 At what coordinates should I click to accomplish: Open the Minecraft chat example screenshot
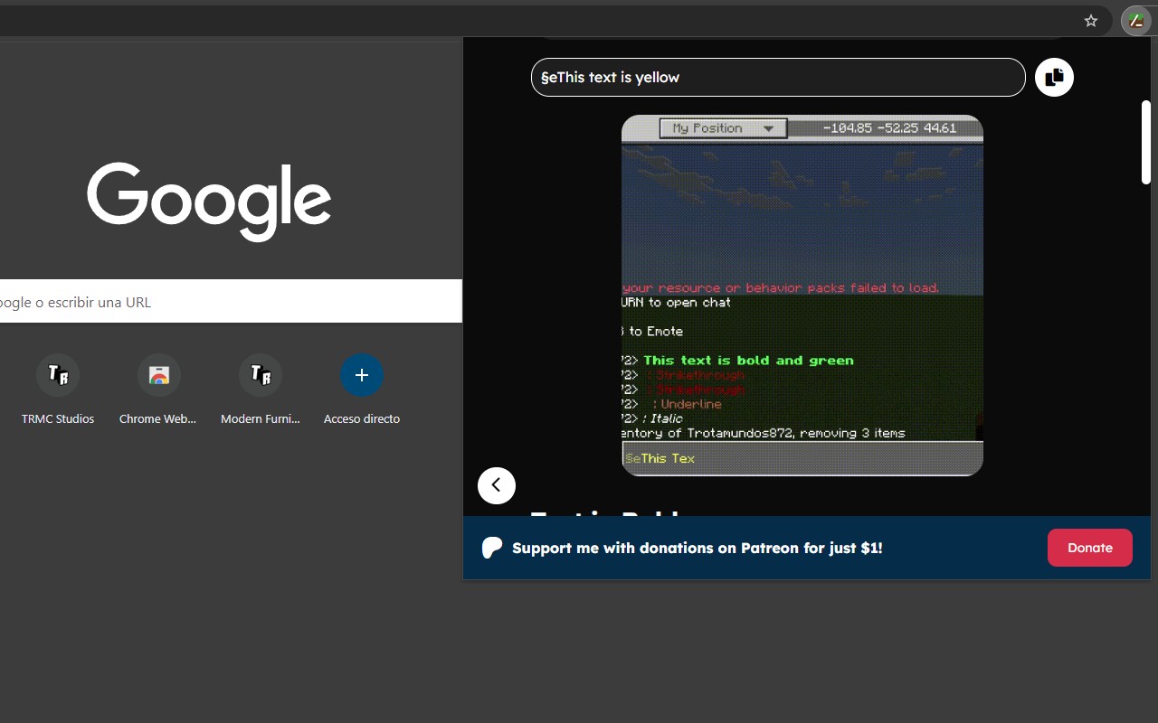pos(802,296)
